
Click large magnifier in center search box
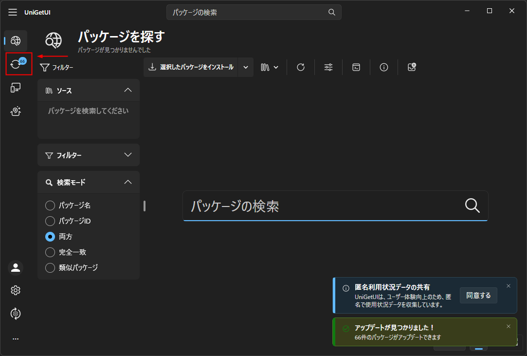472,205
